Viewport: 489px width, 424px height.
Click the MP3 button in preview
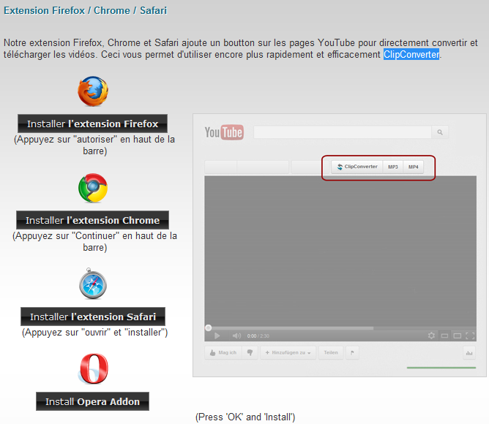point(393,167)
